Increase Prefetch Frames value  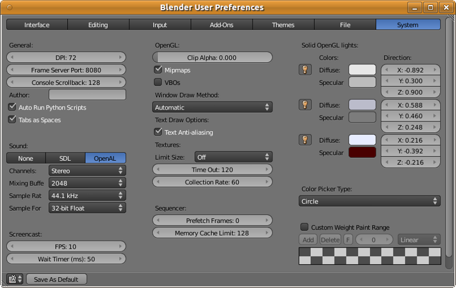click(x=267, y=221)
